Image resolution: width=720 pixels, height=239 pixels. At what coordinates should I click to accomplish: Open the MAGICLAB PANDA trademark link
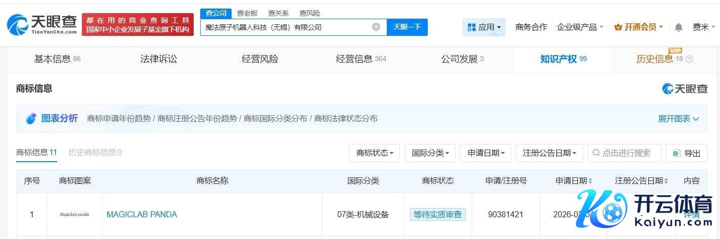coord(142,214)
